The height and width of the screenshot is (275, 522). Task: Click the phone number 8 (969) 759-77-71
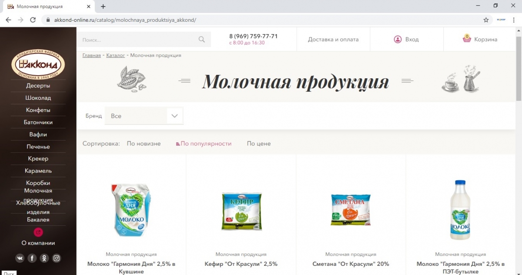click(254, 37)
